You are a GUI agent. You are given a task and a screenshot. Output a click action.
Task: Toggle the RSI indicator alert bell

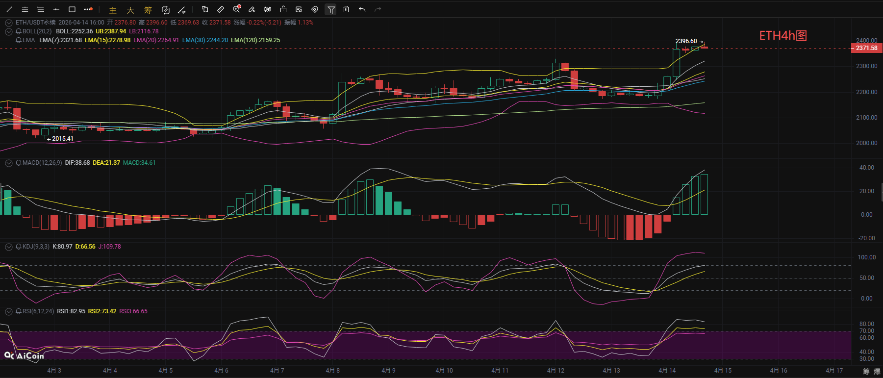[x=19, y=311]
